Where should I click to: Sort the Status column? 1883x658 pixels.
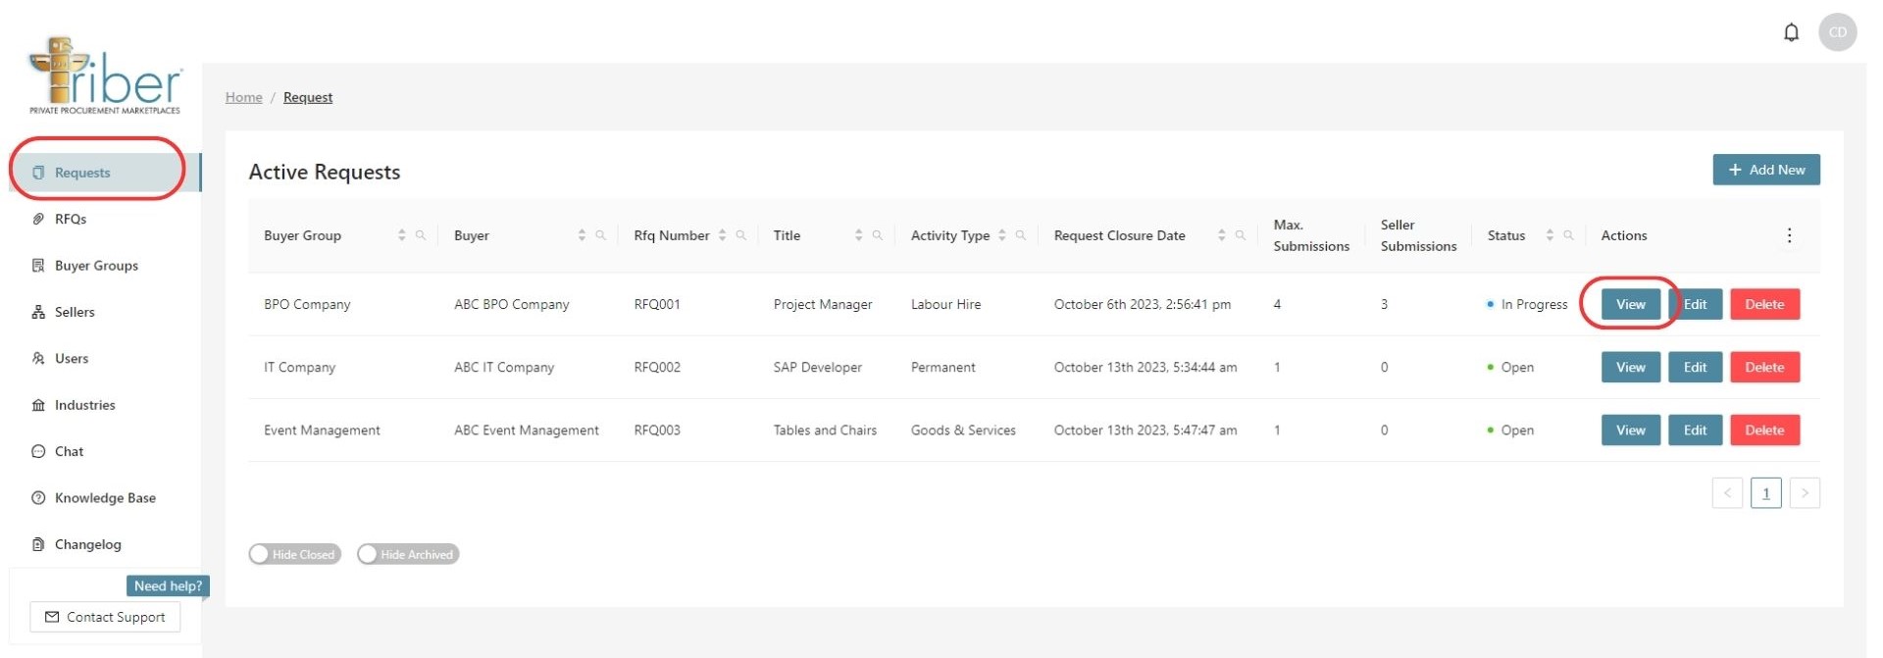point(1550,235)
